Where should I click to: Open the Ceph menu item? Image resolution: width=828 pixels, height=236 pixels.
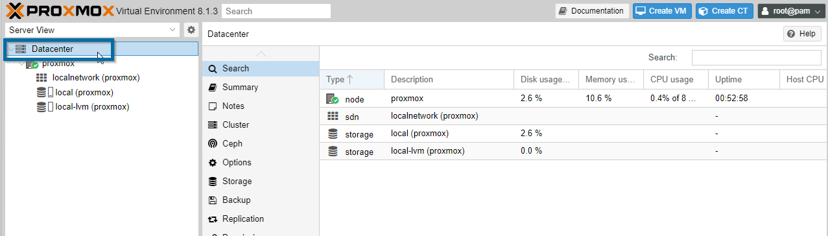pyautogui.click(x=261, y=143)
